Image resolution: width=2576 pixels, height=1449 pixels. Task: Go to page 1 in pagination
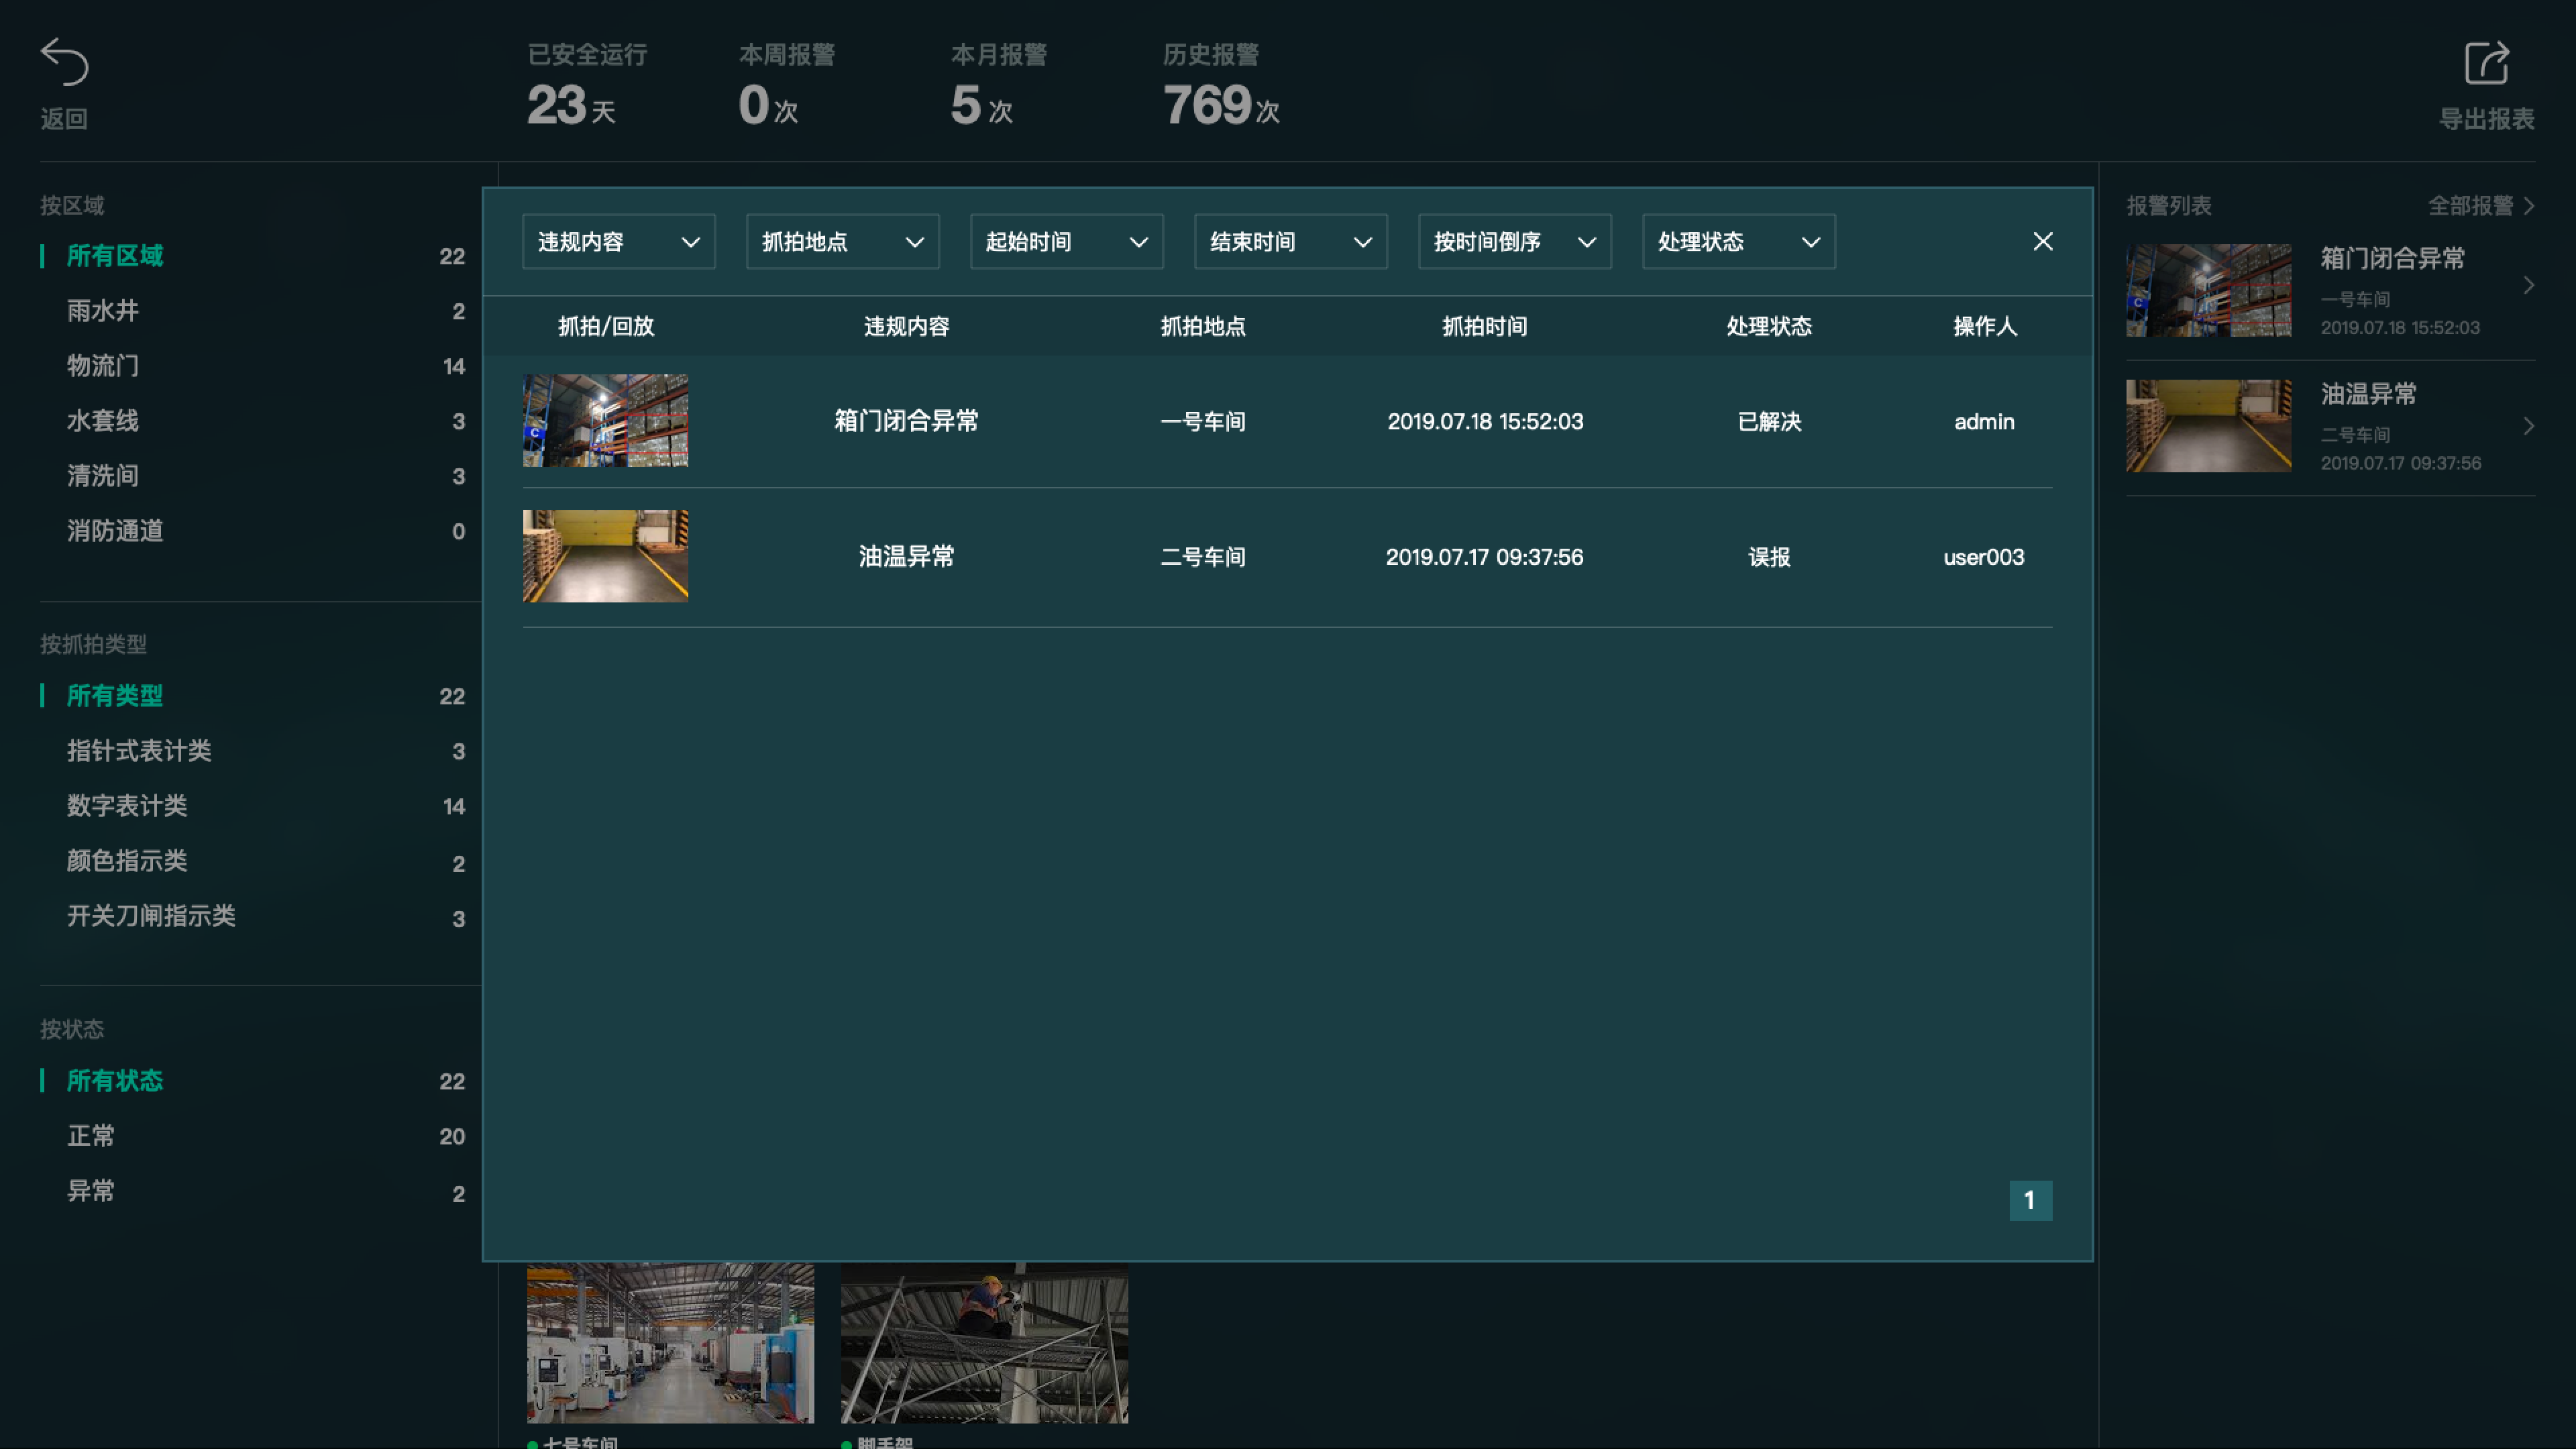coord(2030,1200)
